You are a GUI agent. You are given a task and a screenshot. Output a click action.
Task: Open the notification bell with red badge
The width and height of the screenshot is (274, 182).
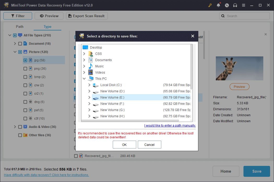(218, 5)
